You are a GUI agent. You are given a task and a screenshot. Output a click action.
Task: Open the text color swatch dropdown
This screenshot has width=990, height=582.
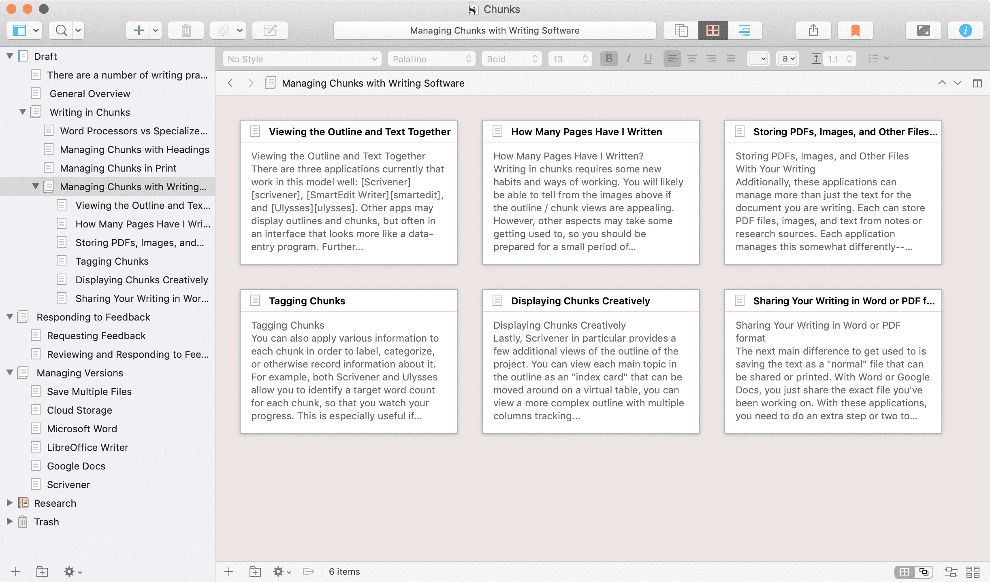757,59
